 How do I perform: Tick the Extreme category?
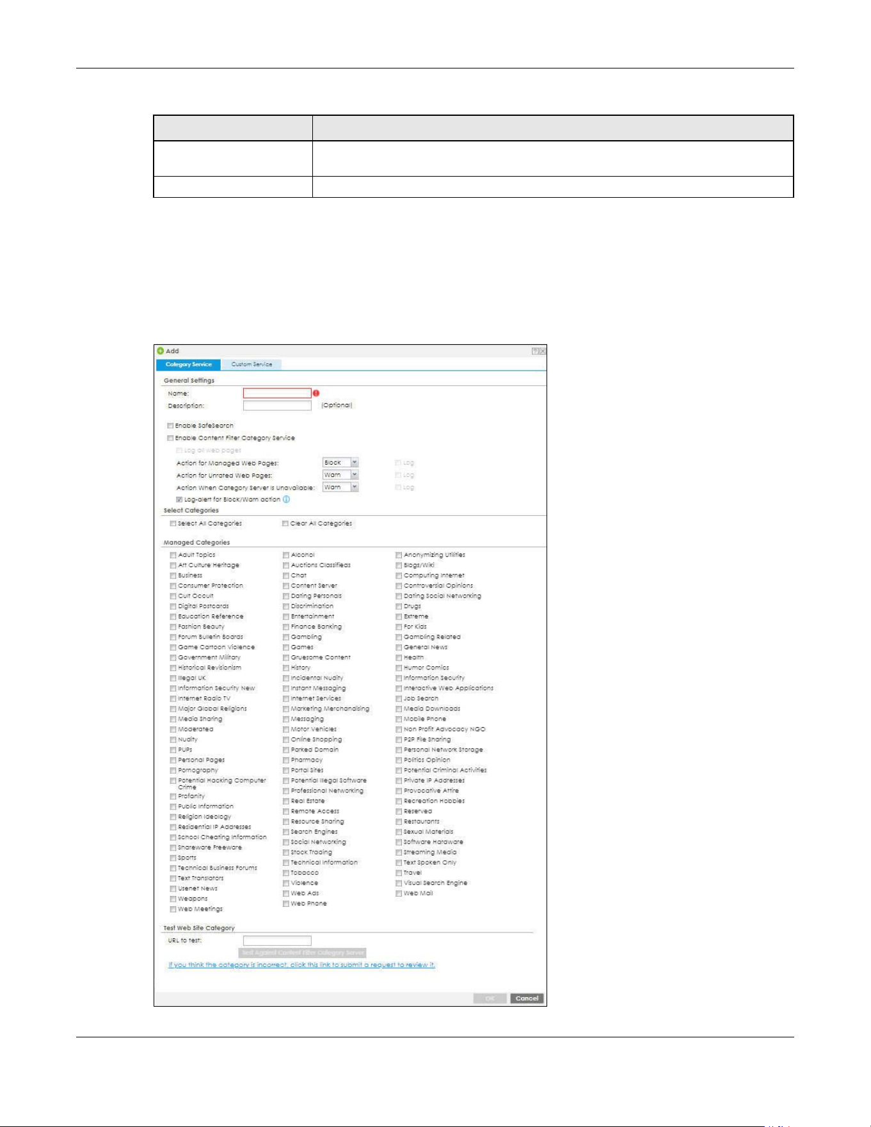pos(399,616)
